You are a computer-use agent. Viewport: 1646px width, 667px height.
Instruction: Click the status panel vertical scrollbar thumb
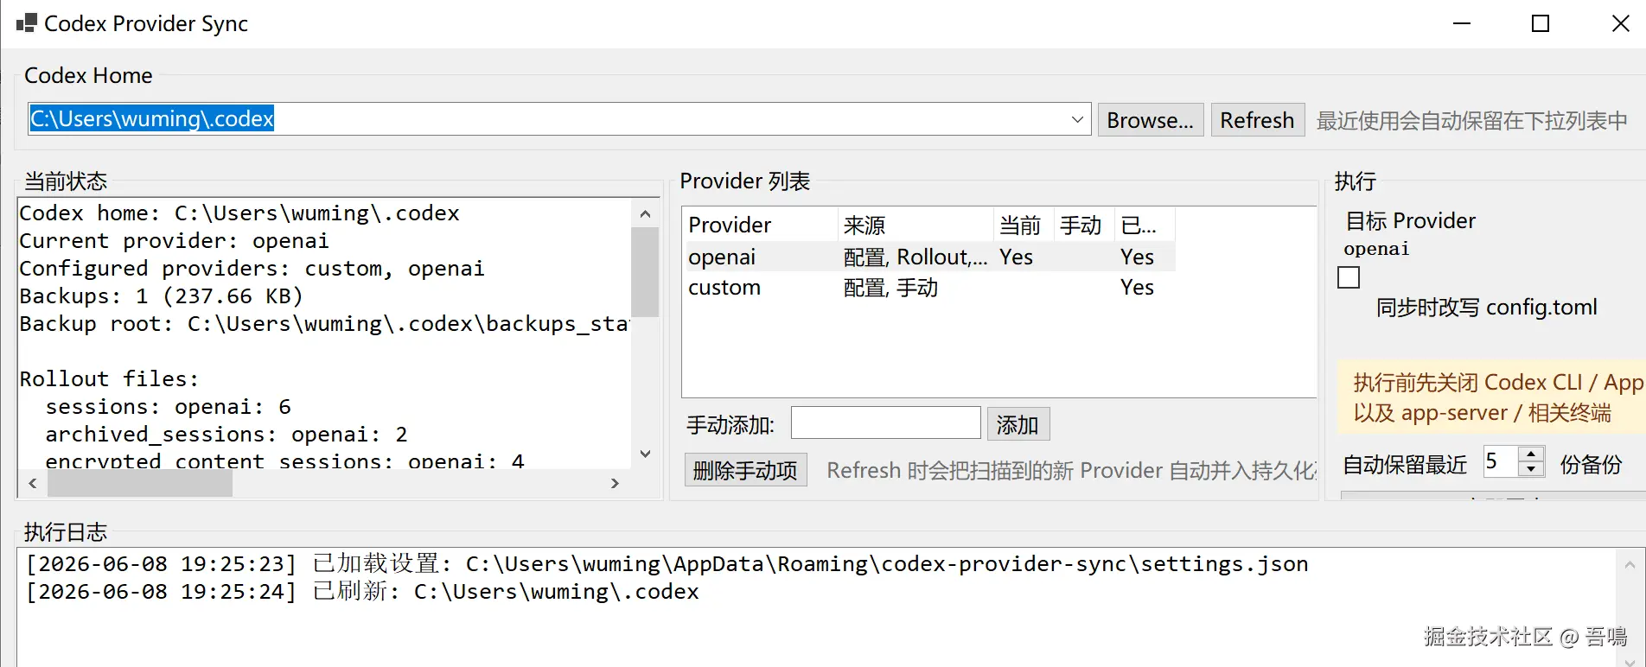[645, 271]
